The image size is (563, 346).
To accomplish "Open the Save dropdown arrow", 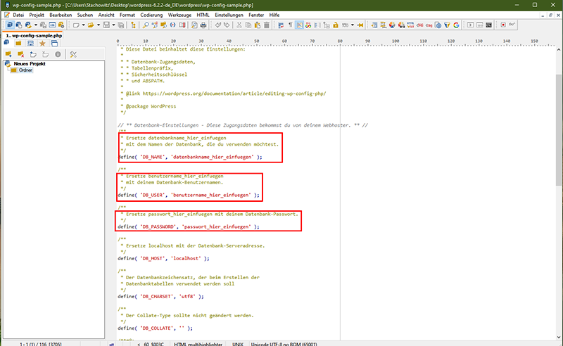I will pyautogui.click(x=113, y=25).
